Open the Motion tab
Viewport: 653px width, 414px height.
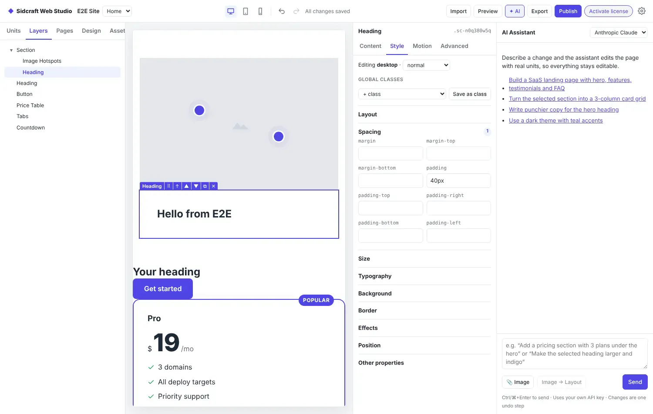coord(422,46)
